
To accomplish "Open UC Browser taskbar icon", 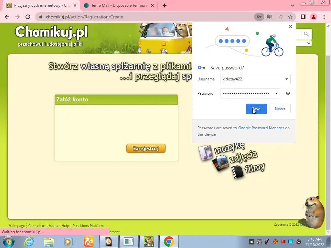I will (89, 242).
